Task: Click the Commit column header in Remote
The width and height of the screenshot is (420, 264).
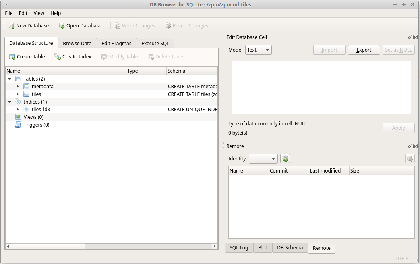Action: (x=289, y=171)
